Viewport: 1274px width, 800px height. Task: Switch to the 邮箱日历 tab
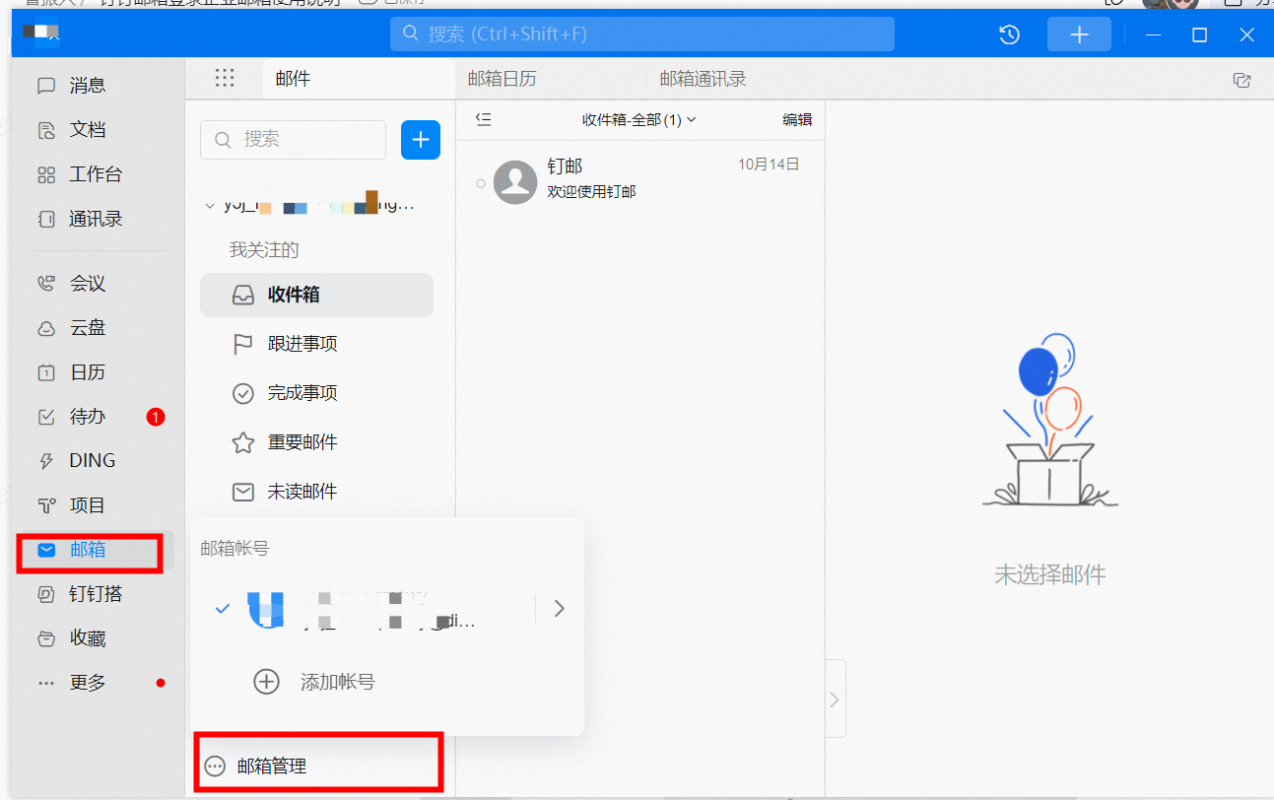[x=502, y=79]
